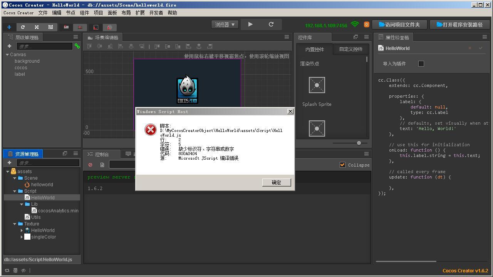Select the background node in hierarchy
Screen dimensions: 493x277
click(27, 61)
